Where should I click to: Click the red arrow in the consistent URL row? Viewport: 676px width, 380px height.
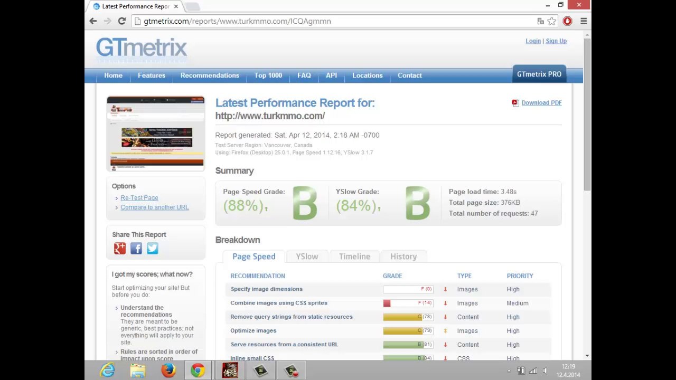click(x=445, y=345)
